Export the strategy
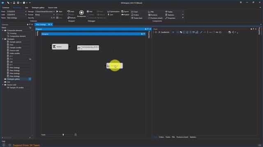 coord(125,11)
